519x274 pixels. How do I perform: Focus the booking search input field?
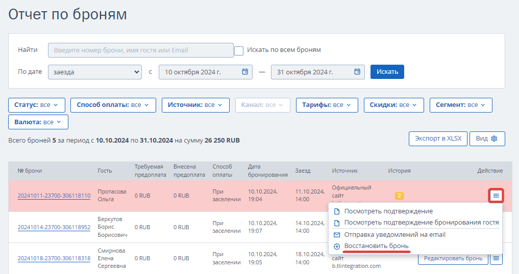click(x=141, y=50)
